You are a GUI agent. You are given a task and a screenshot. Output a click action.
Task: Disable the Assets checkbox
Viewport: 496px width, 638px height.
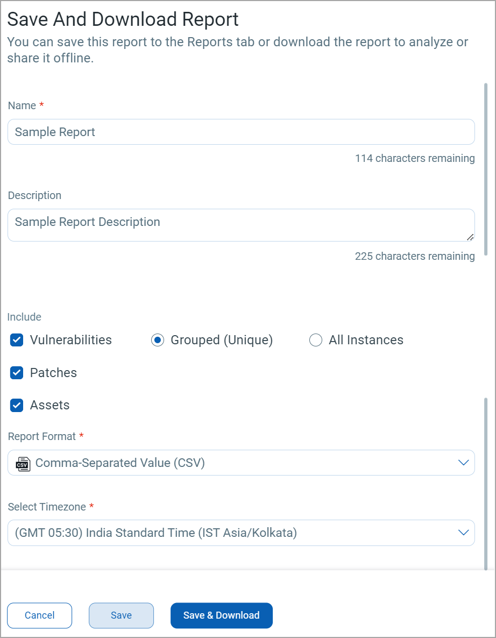click(x=17, y=405)
